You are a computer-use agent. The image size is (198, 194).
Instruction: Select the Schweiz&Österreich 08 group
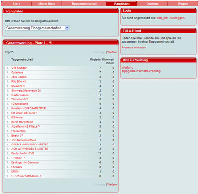26,91
